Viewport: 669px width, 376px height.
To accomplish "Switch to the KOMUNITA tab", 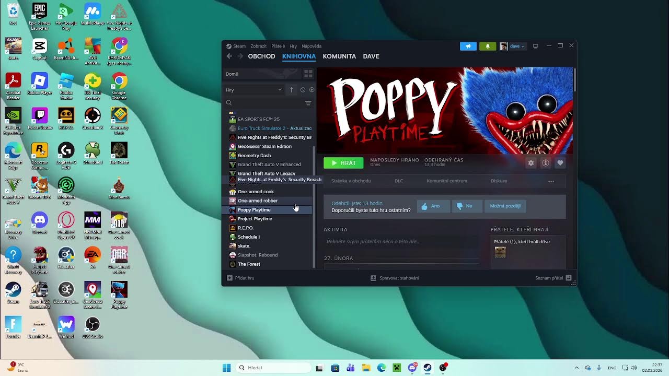I will (339, 56).
